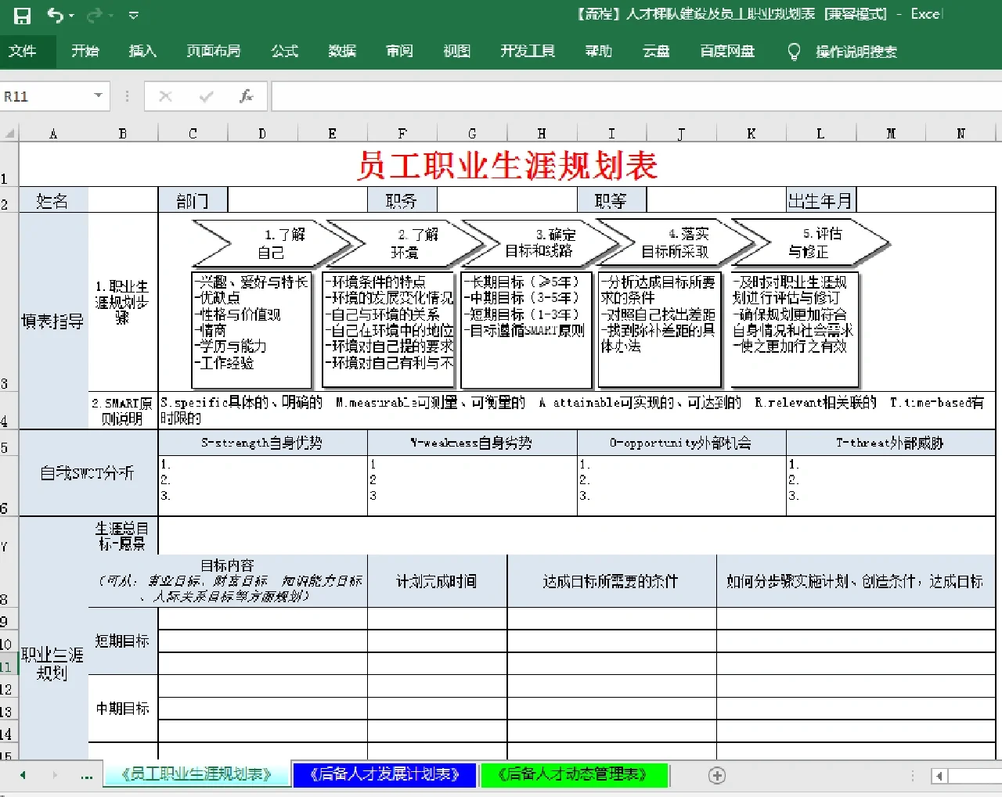Click the 职等 label cell

tap(611, 201)
